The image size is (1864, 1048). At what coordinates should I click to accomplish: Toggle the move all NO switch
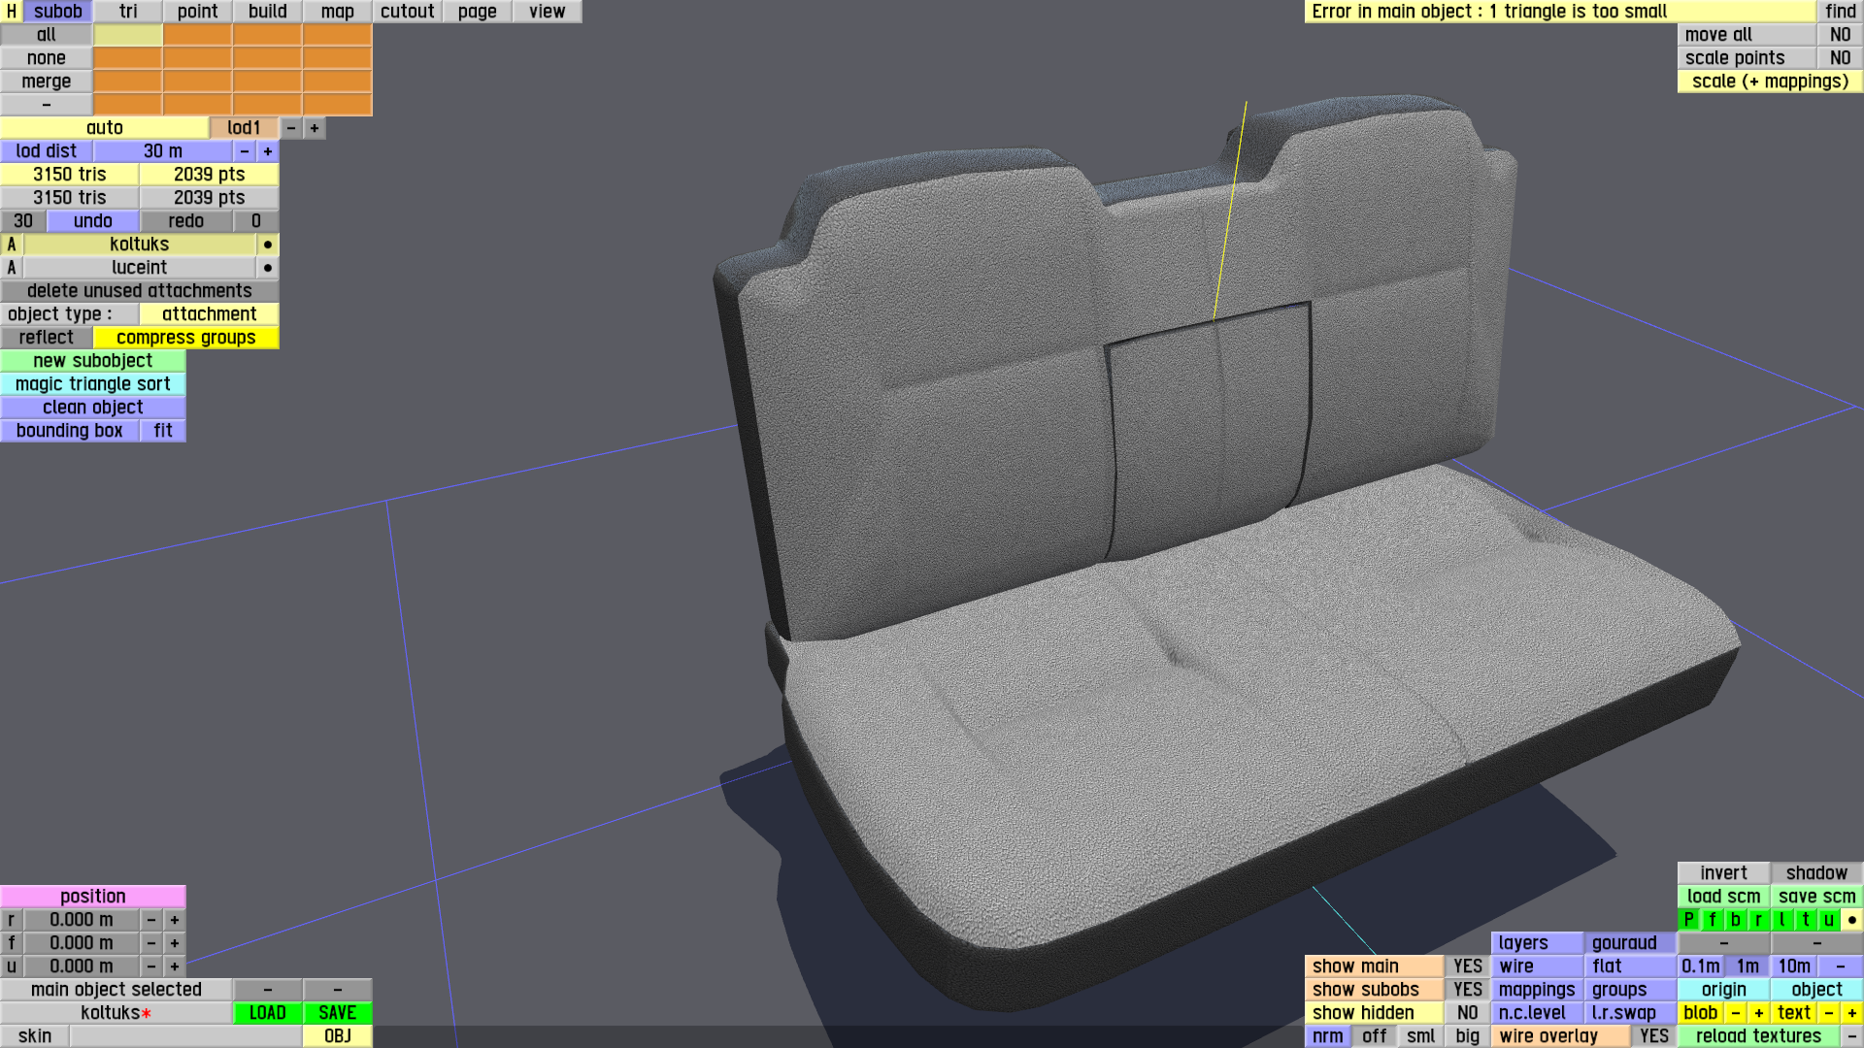pos(1840,35)
